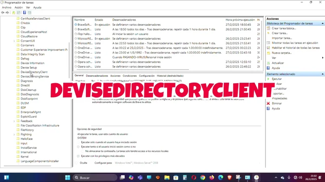325x182 pixels.
Task: Click Importar tarea... action
Action: [x=282, y=38]
